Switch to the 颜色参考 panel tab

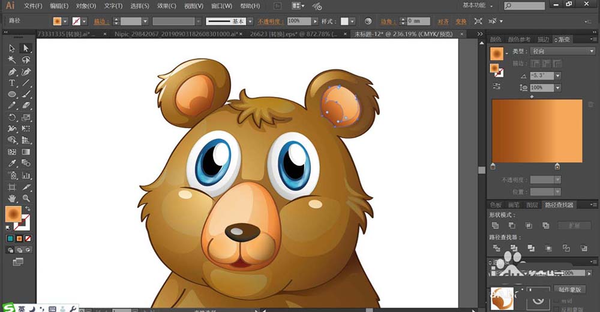coord(519,40)
